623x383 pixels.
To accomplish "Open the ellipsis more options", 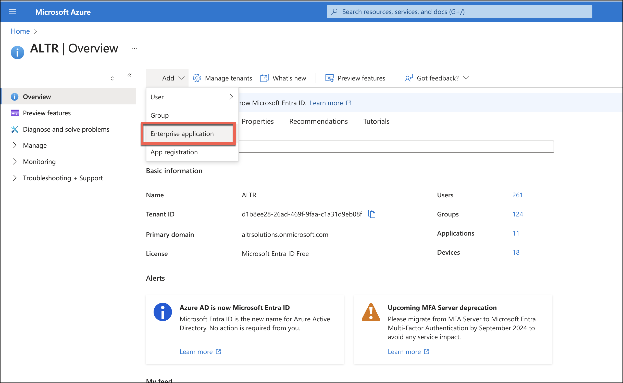I will 134,48.
